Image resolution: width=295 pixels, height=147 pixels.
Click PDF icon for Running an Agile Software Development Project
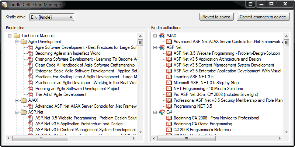click(31, 89)
